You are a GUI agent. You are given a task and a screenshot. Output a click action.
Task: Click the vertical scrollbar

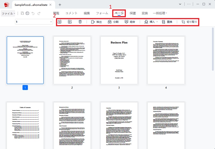click(213, 49)
